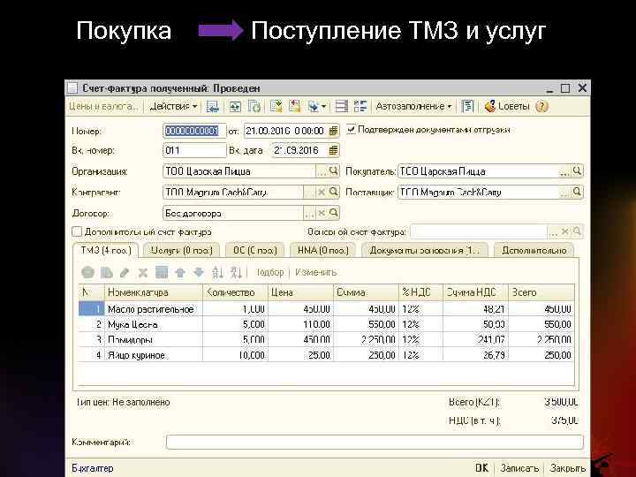This screenshot has width=636, height=477.
Task: Click into the Номер input field
Action: click(x=194, y=131)
